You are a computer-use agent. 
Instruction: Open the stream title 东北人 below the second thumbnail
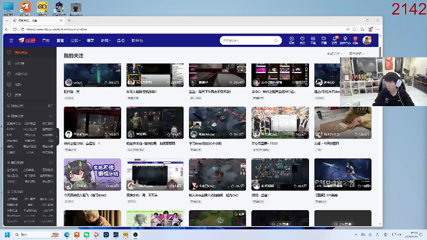(x=141, y=92)
